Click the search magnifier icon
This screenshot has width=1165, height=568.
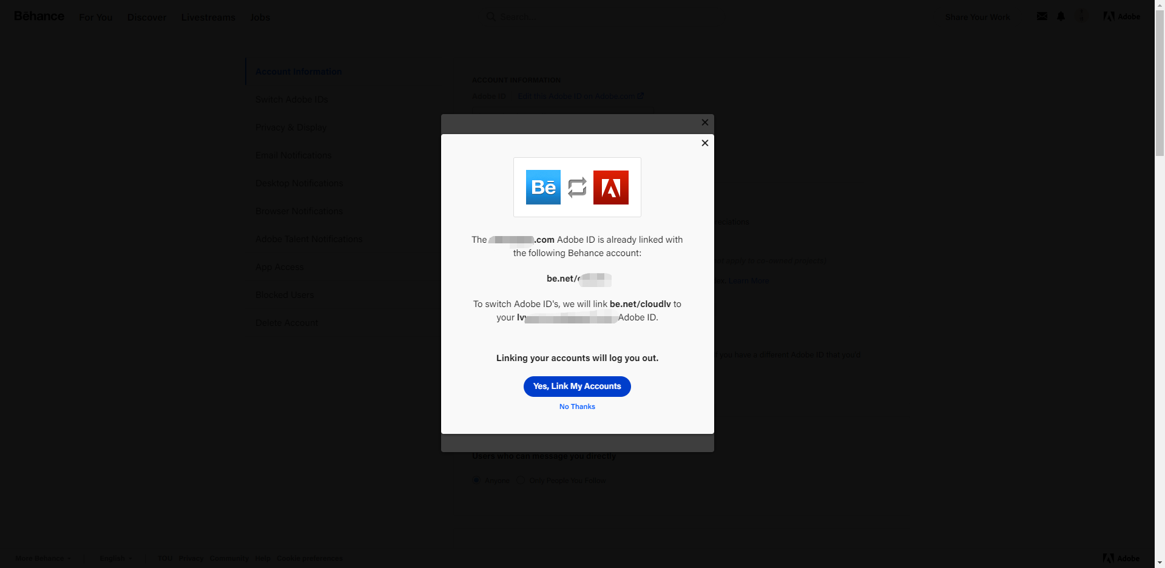click(491, 17)
